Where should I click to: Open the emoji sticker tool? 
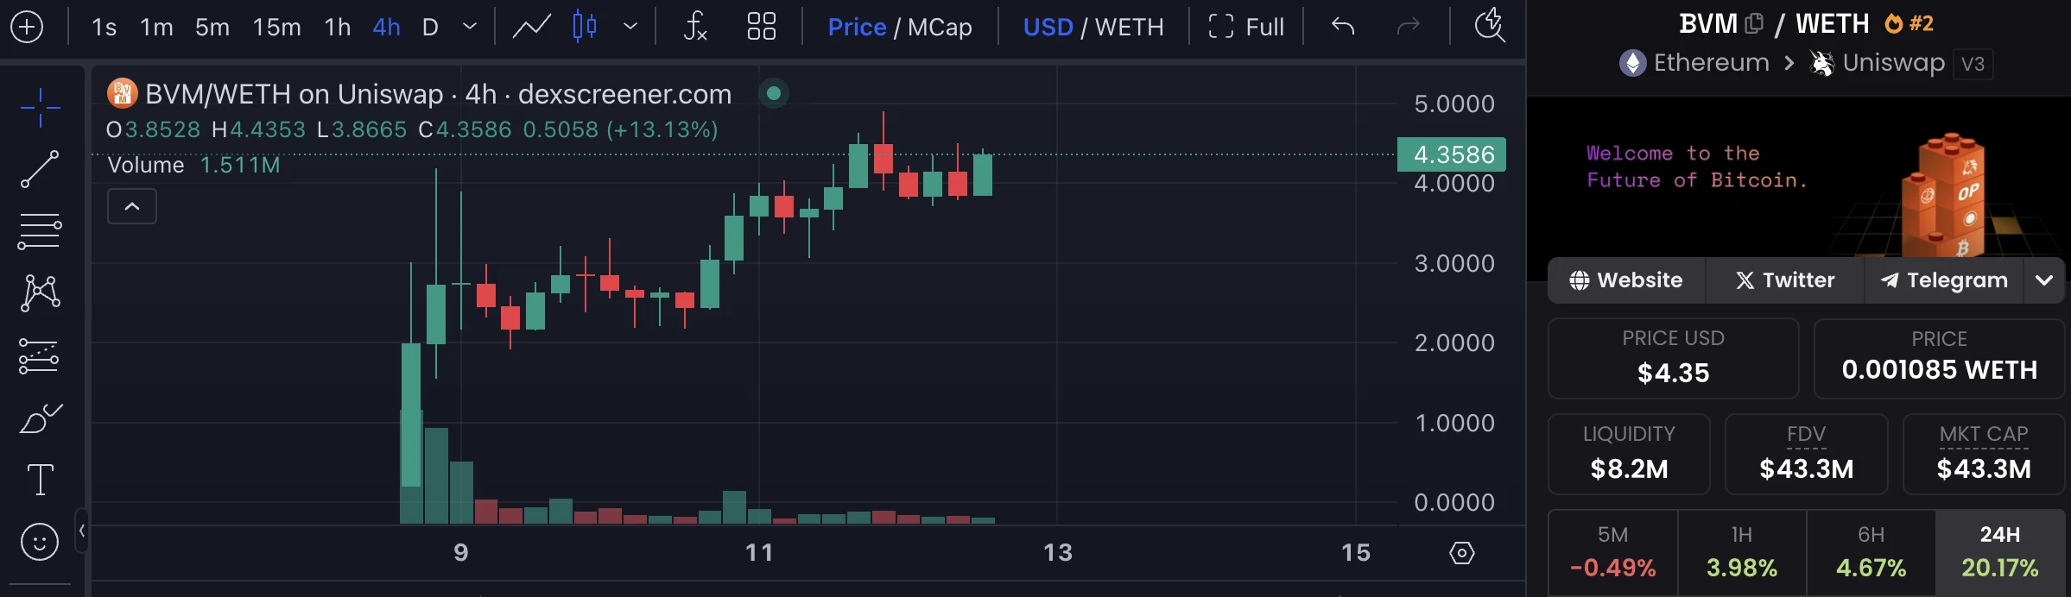click(x=38, y=541)
